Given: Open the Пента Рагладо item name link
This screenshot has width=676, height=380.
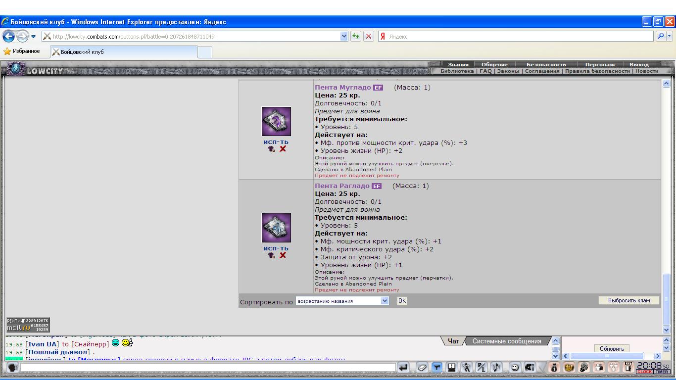Looking at the screenshot, I should point(342,186).
